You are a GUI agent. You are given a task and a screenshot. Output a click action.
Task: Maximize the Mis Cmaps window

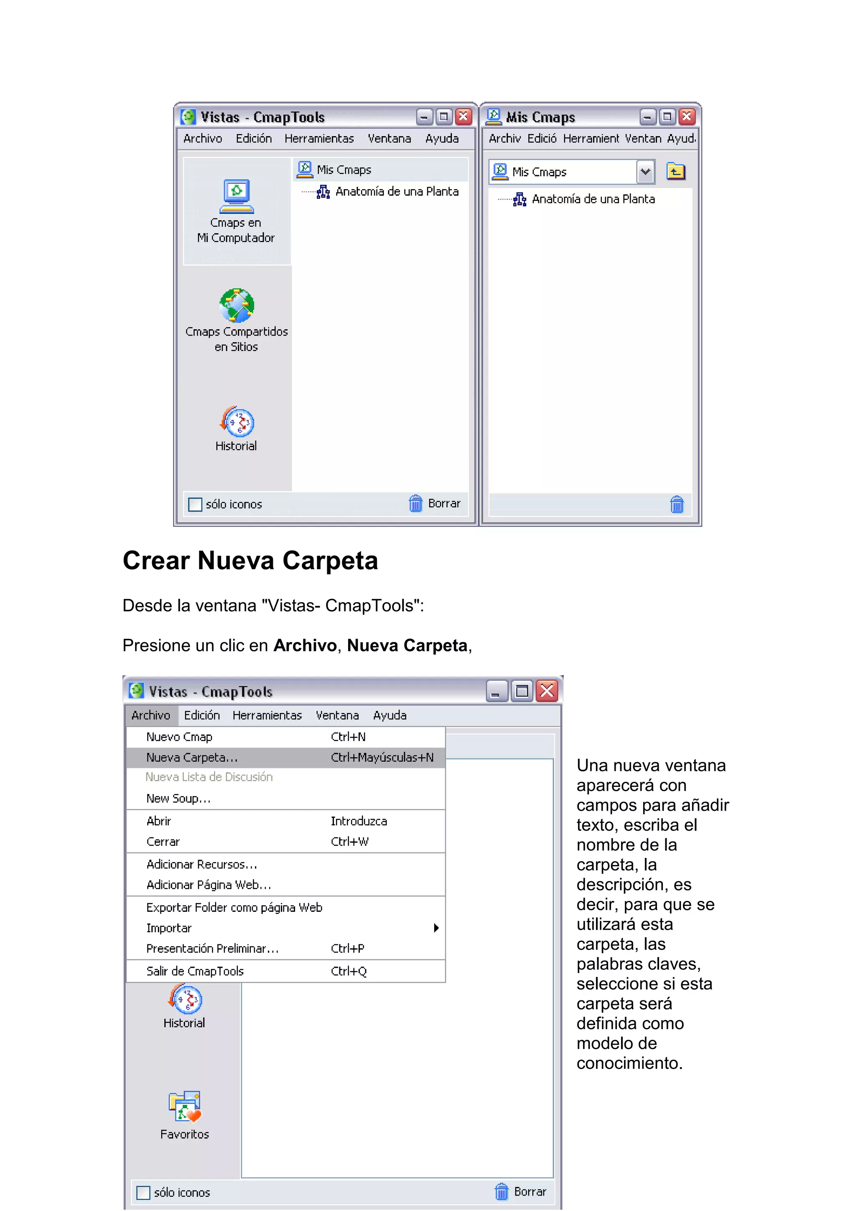point(667,117)
